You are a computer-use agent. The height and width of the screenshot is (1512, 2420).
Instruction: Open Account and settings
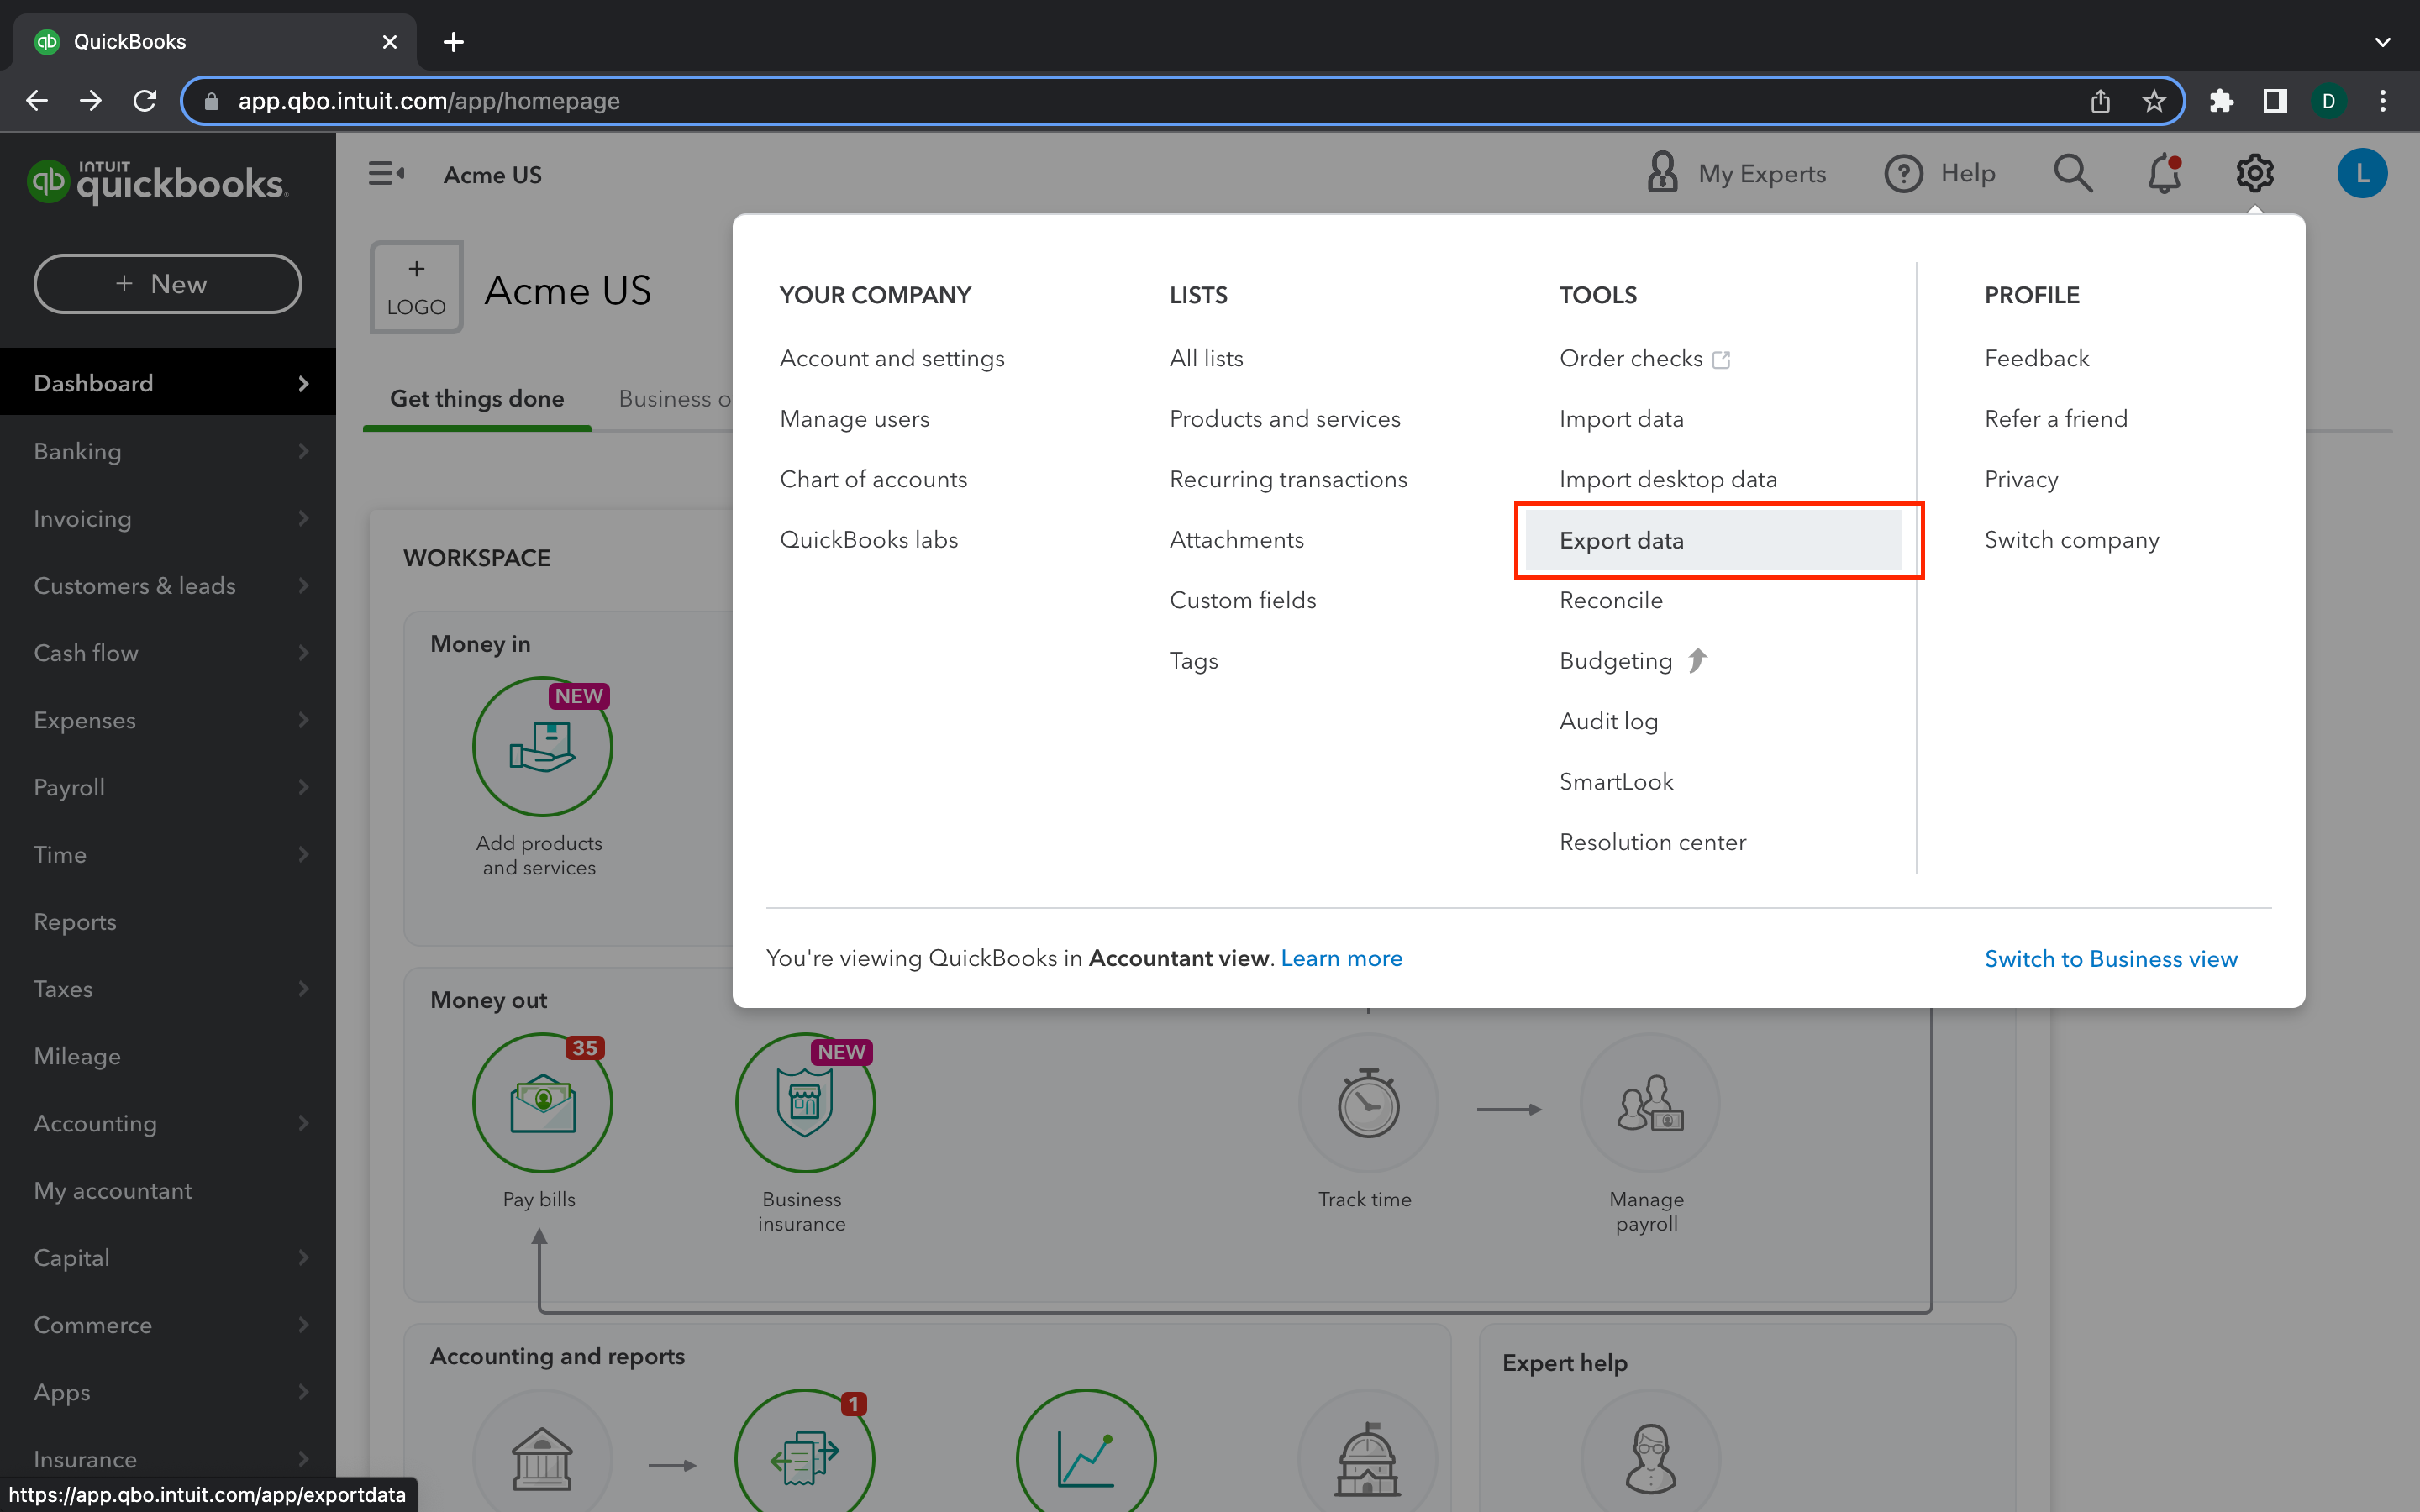pyautogui.click(x=892, y=358)
